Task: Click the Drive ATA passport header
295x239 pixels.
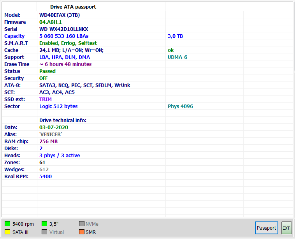Action: click(73, 7)
